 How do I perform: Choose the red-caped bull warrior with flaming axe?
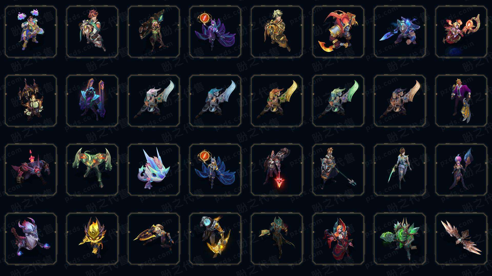(338, 32)
